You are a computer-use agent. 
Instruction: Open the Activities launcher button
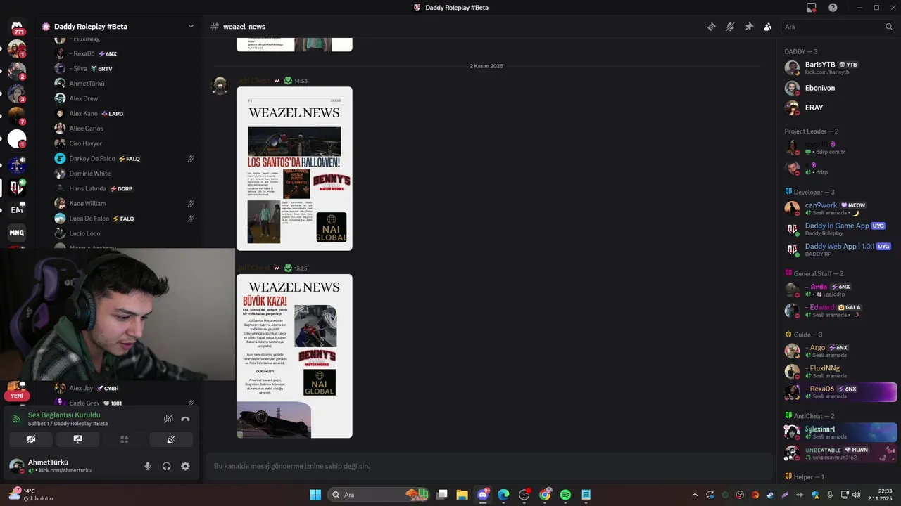pos(124,439)
